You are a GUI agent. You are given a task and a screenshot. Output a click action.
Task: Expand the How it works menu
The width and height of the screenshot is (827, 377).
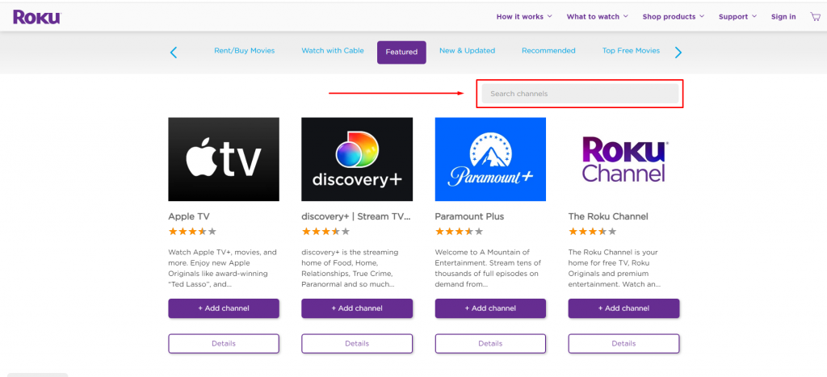coord(524,16)
